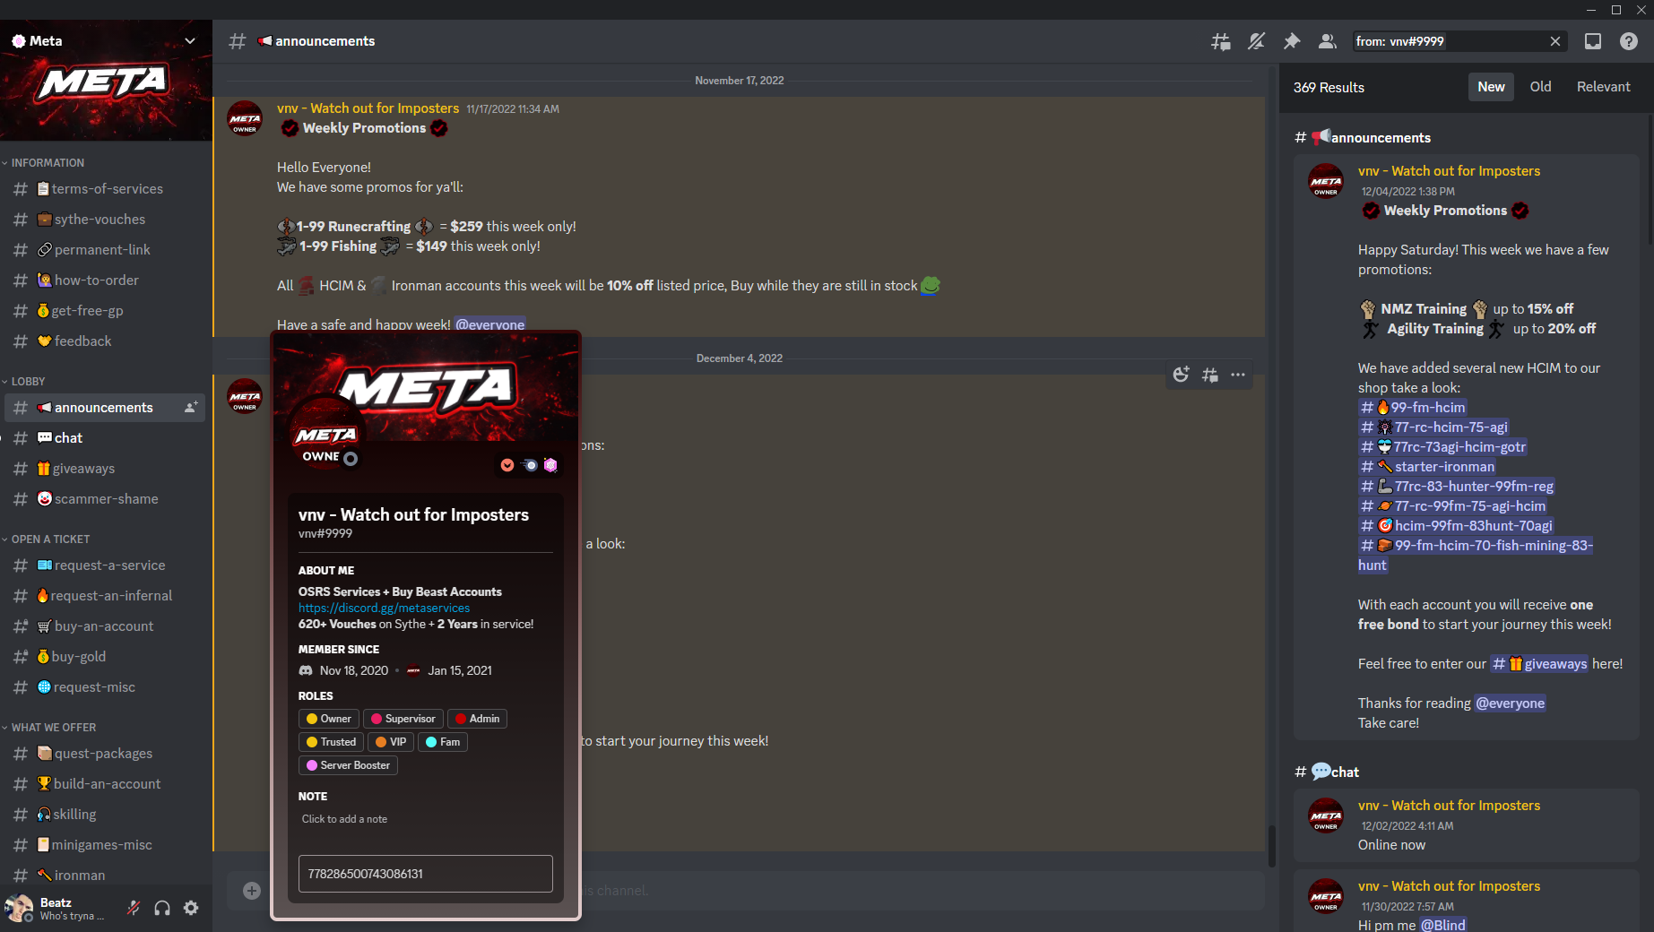Click the Nitro badge on profile popup

coord(530,465)
